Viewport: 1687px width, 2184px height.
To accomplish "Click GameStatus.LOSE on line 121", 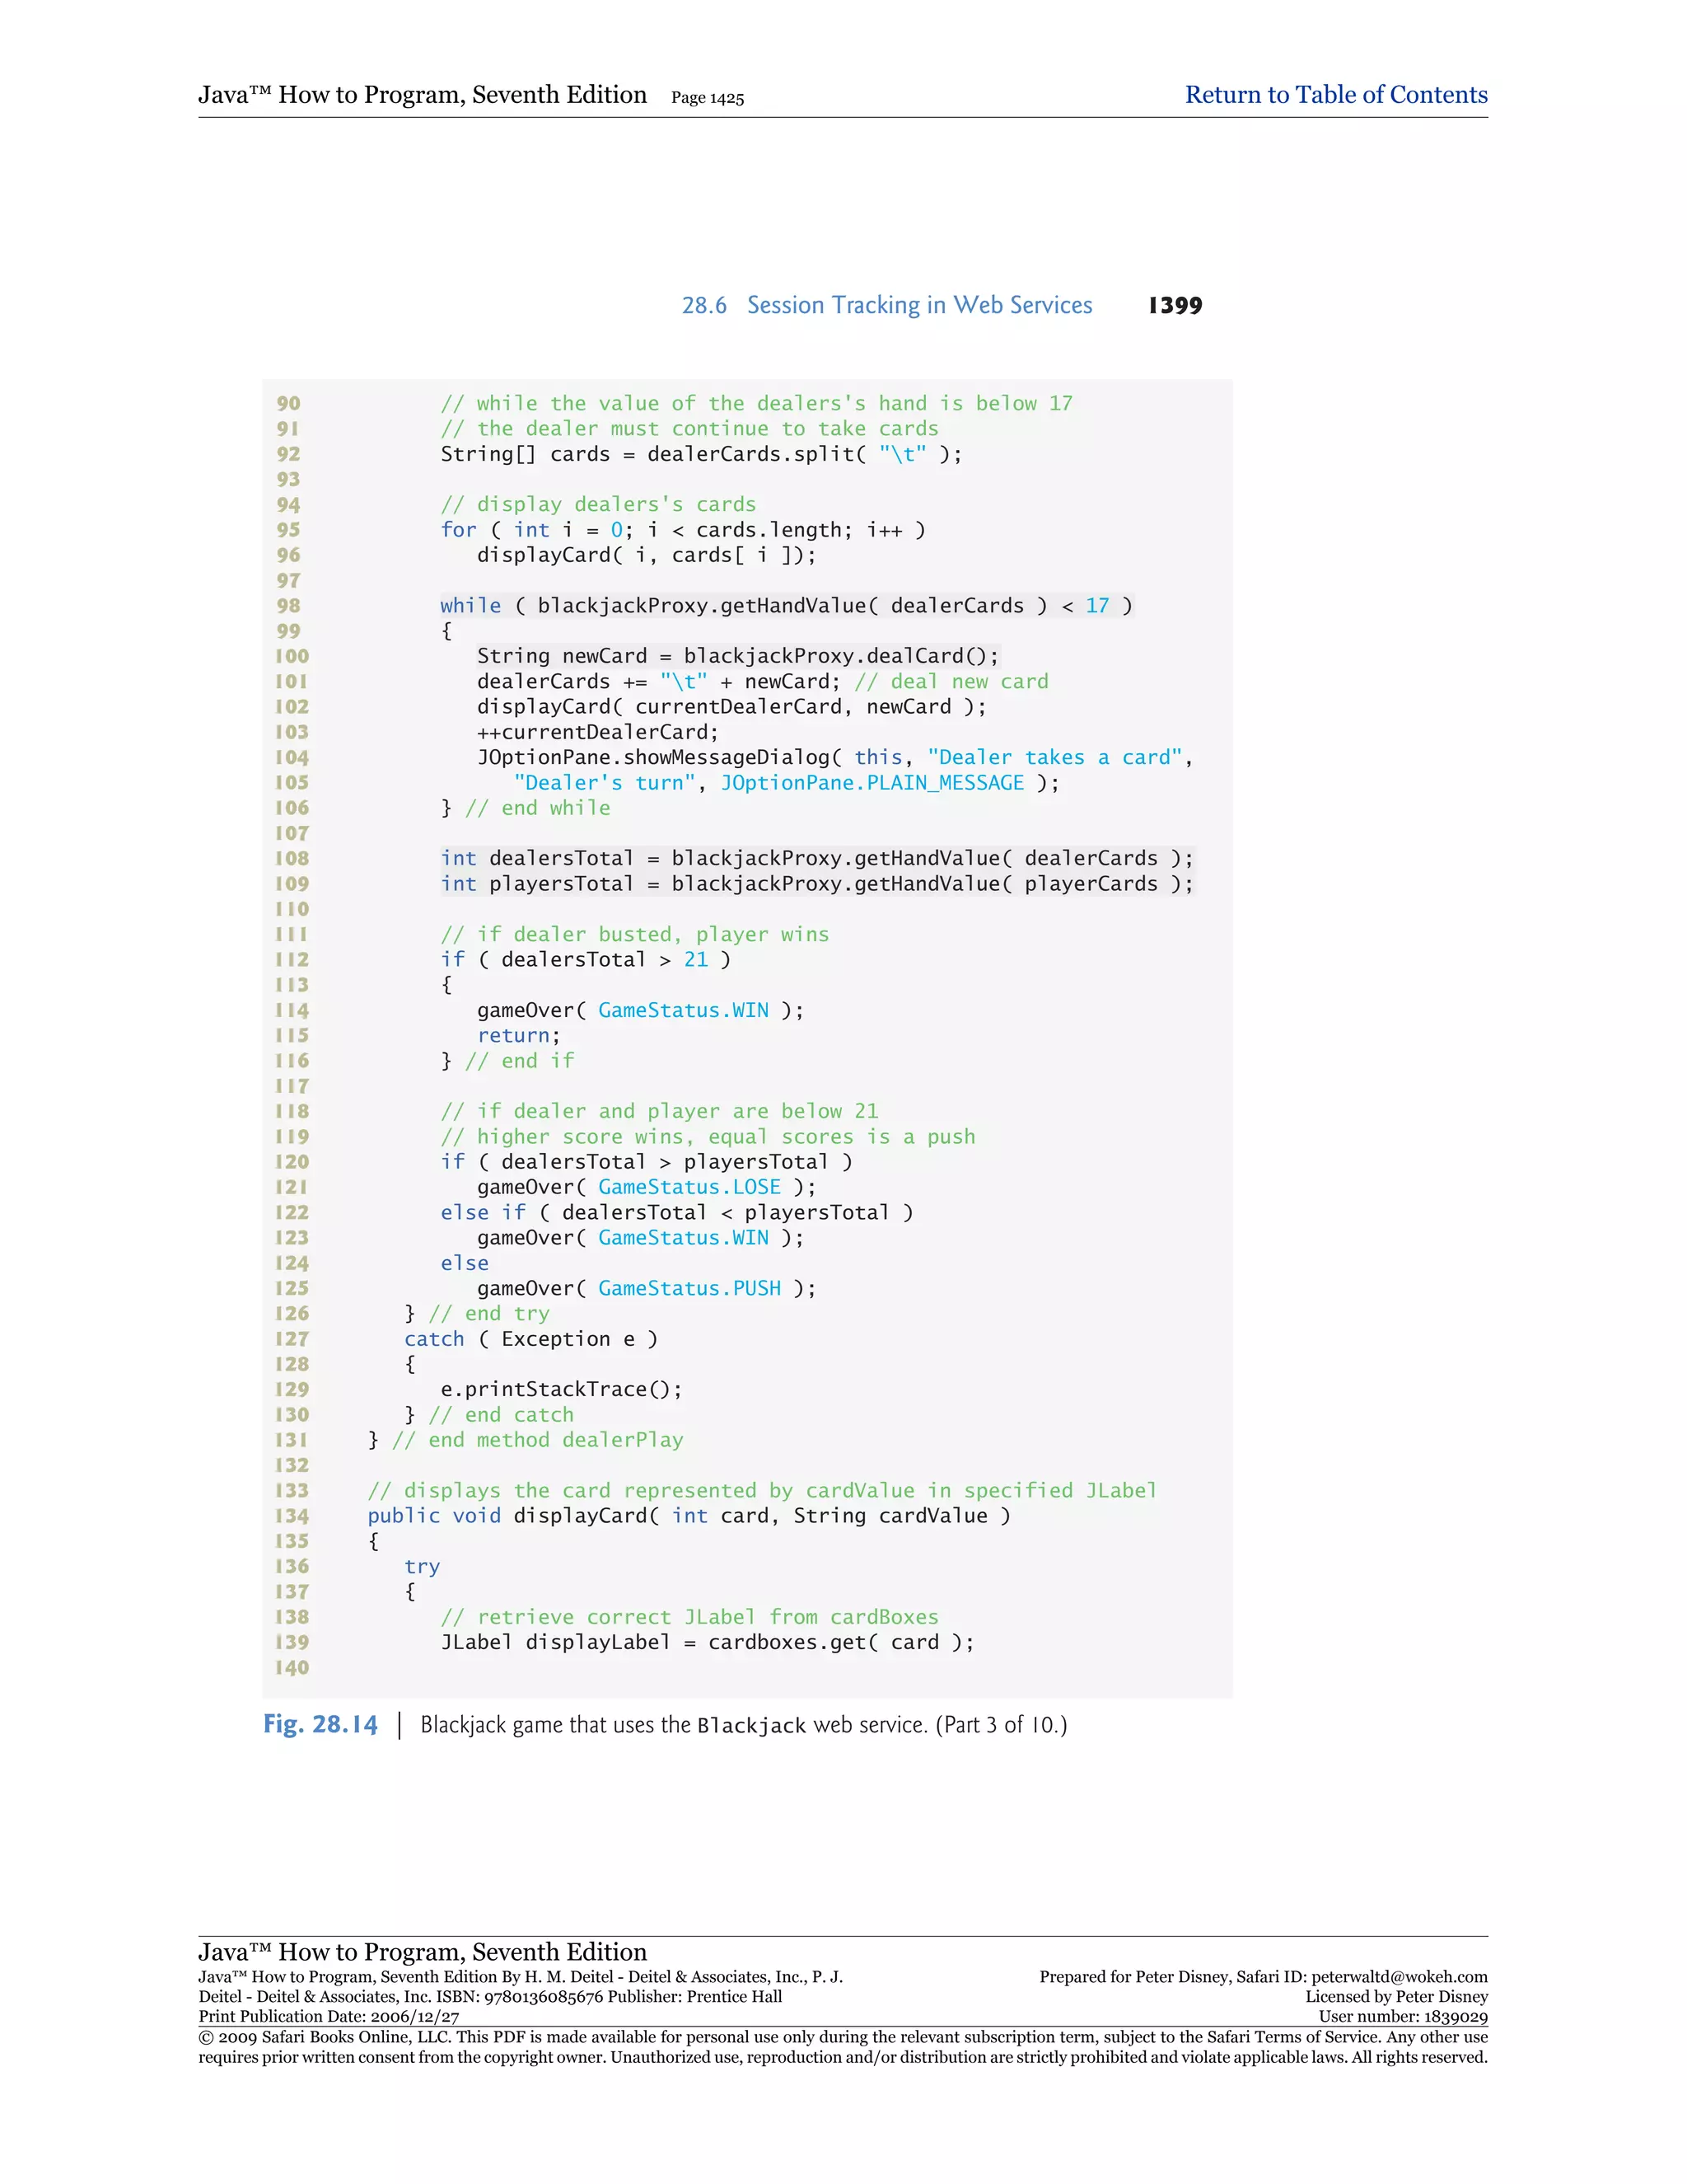I will coord(689,1187).
